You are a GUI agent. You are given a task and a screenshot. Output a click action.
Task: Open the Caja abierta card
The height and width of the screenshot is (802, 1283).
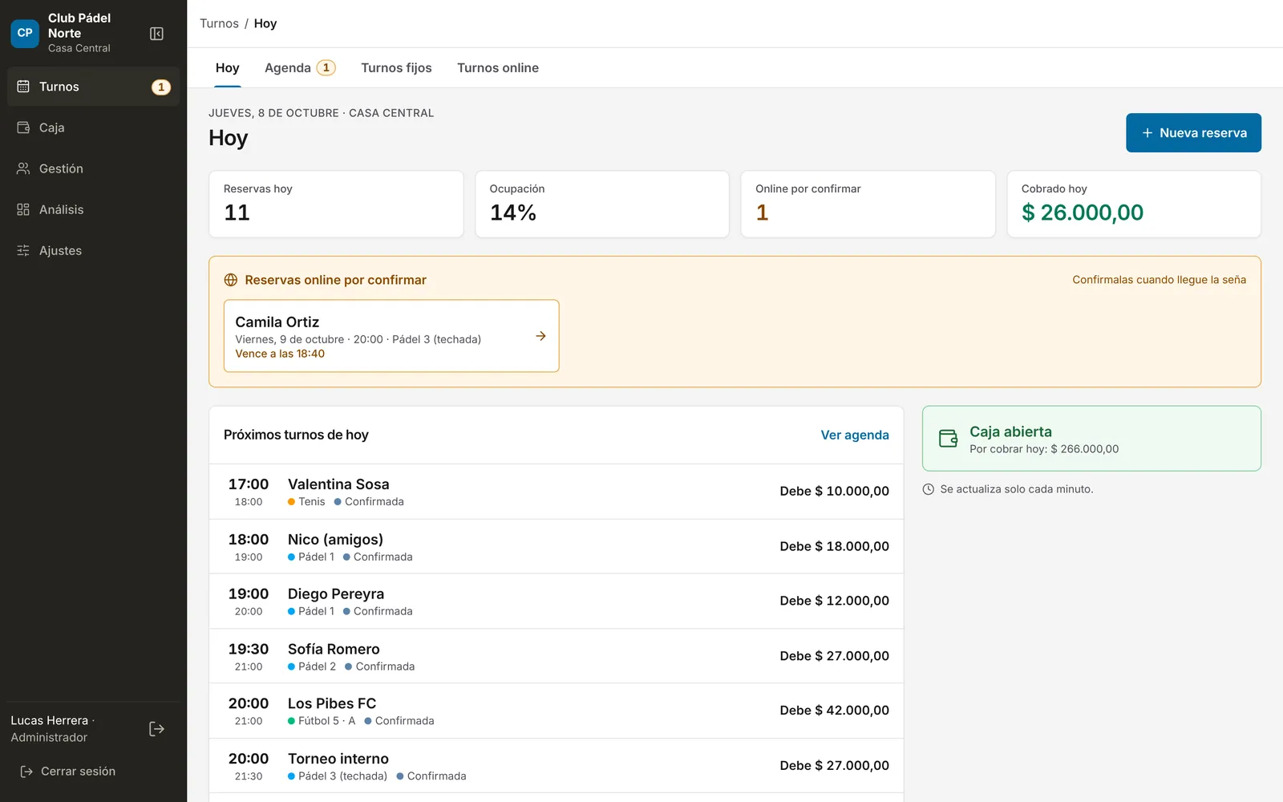coord(1091,439)
